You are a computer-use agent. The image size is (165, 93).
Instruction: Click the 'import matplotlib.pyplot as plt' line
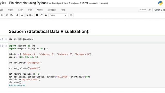coord(28,49)
